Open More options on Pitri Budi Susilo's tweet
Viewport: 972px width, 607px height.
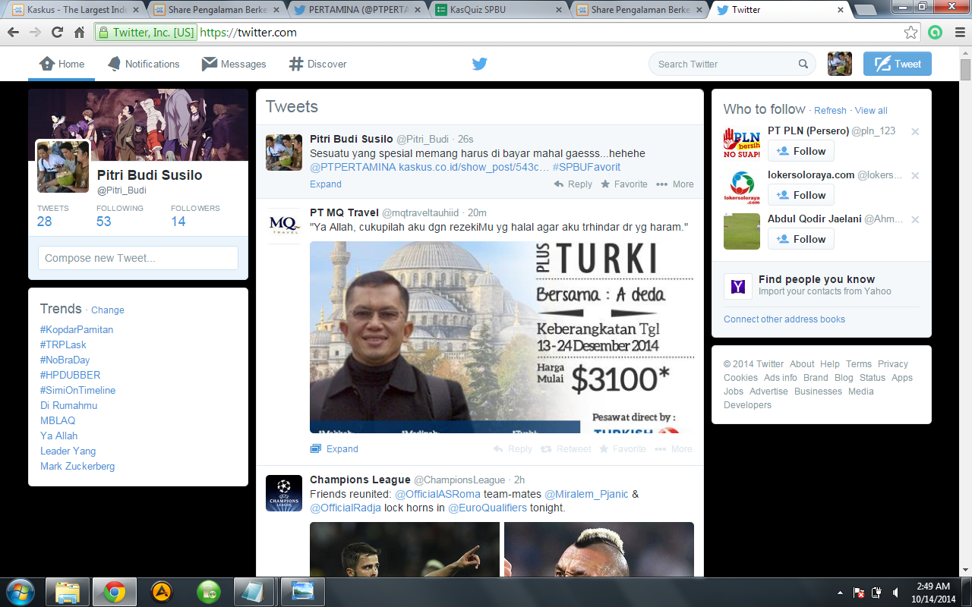pos(675,184)
